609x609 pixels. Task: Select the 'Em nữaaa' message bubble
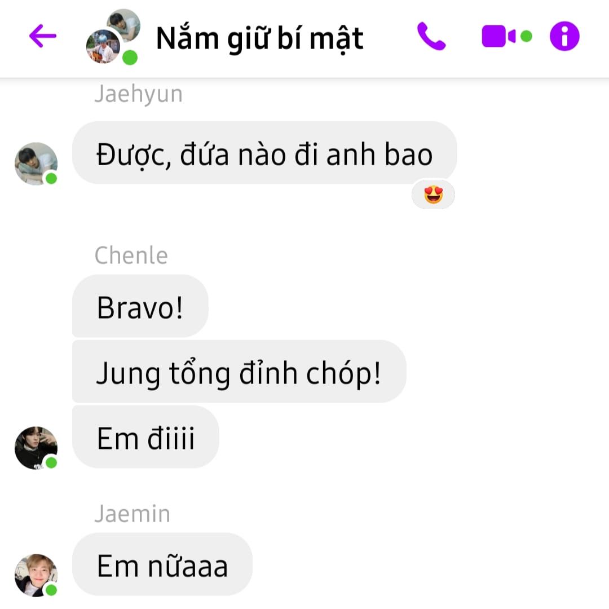point(162,564)
